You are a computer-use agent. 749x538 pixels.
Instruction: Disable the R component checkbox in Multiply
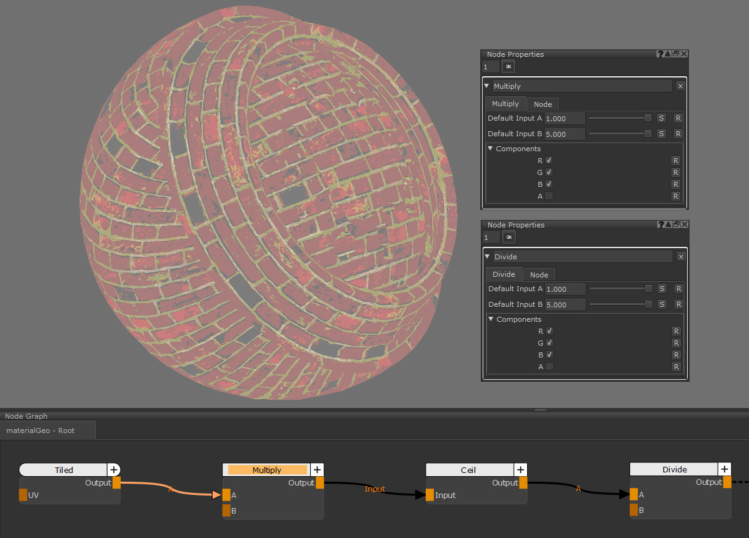coord(549,161)
